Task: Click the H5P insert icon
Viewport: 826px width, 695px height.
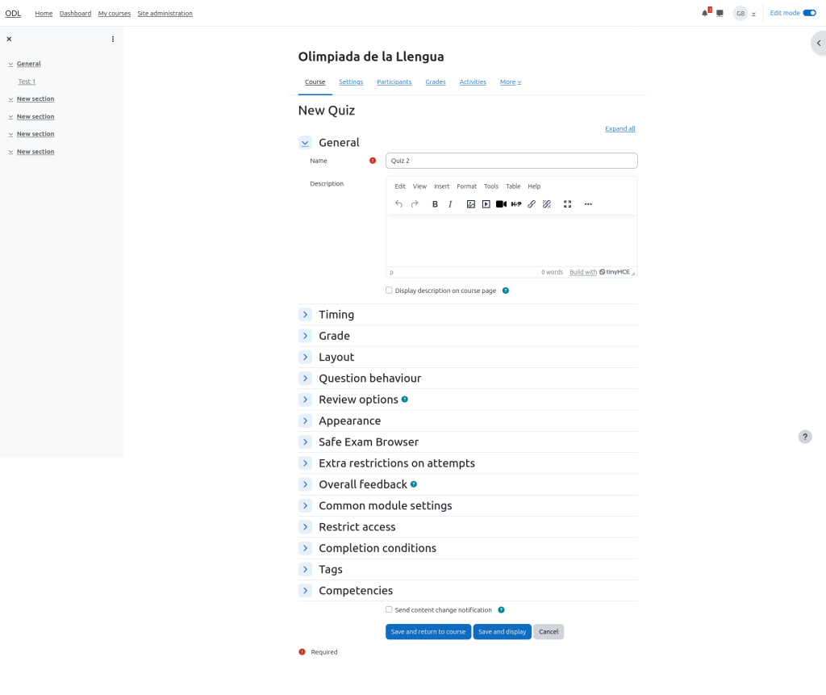Action: pyautogui.click(x=516, y=204)
